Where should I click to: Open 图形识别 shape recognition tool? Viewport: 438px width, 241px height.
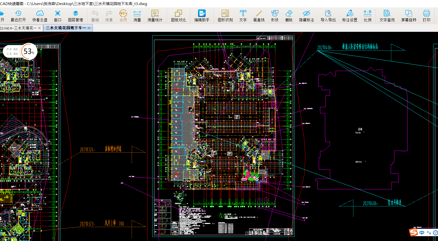click(x=225, y=16)
